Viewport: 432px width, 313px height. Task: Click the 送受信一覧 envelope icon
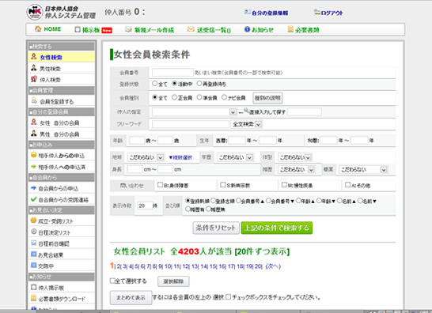pos(191,29)
